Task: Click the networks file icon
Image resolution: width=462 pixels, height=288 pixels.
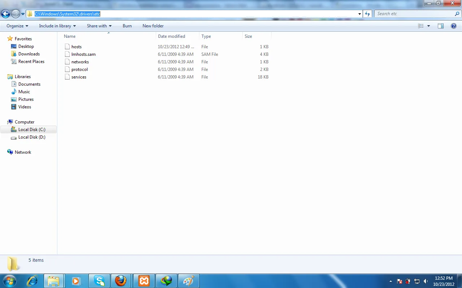Action: [x=67, y=62]
